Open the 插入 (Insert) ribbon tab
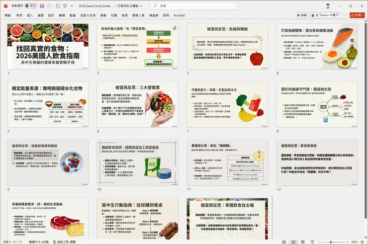Image resolution: width=368 pixels, height=245 pixels. tap(30, 15)
